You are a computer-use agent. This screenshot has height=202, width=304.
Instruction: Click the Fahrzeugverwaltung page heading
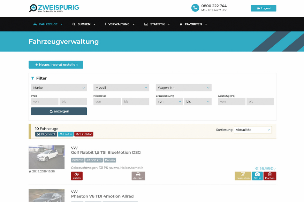click(64, 42)
